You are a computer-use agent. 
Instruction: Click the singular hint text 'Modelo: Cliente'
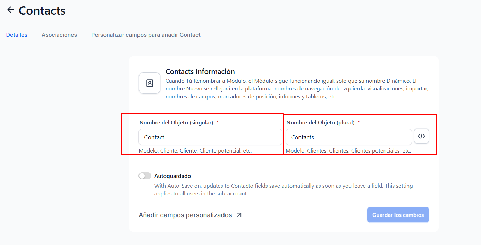pyautogui.click(x=195, y=151)
